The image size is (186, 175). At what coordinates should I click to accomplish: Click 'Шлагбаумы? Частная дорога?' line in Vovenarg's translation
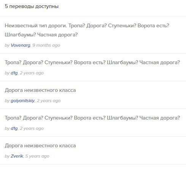(41, 35)
